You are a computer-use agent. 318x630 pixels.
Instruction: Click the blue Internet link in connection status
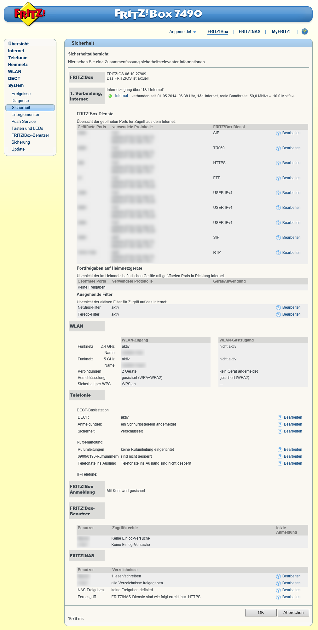click(x=122, y=96)
